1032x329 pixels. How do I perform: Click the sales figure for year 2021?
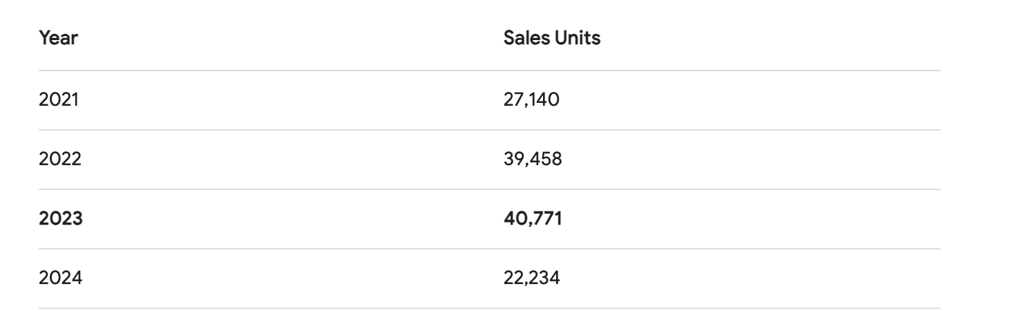531,100
